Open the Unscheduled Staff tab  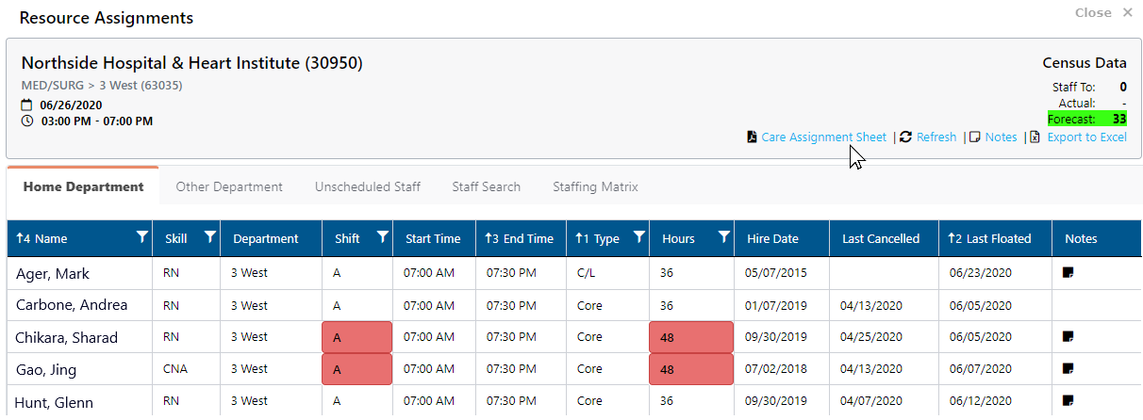pos(367,186)
